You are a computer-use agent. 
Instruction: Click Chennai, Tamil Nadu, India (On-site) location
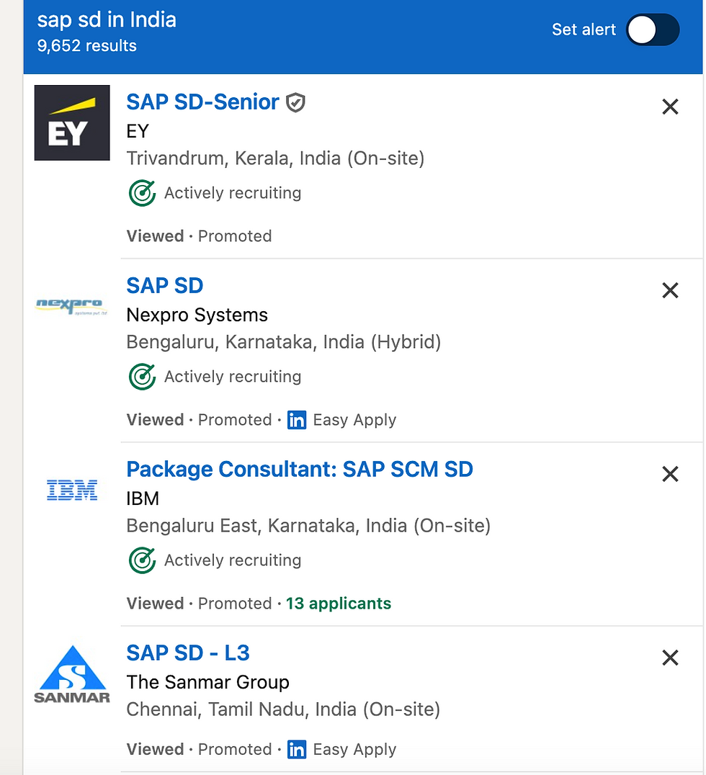(283, 709)
